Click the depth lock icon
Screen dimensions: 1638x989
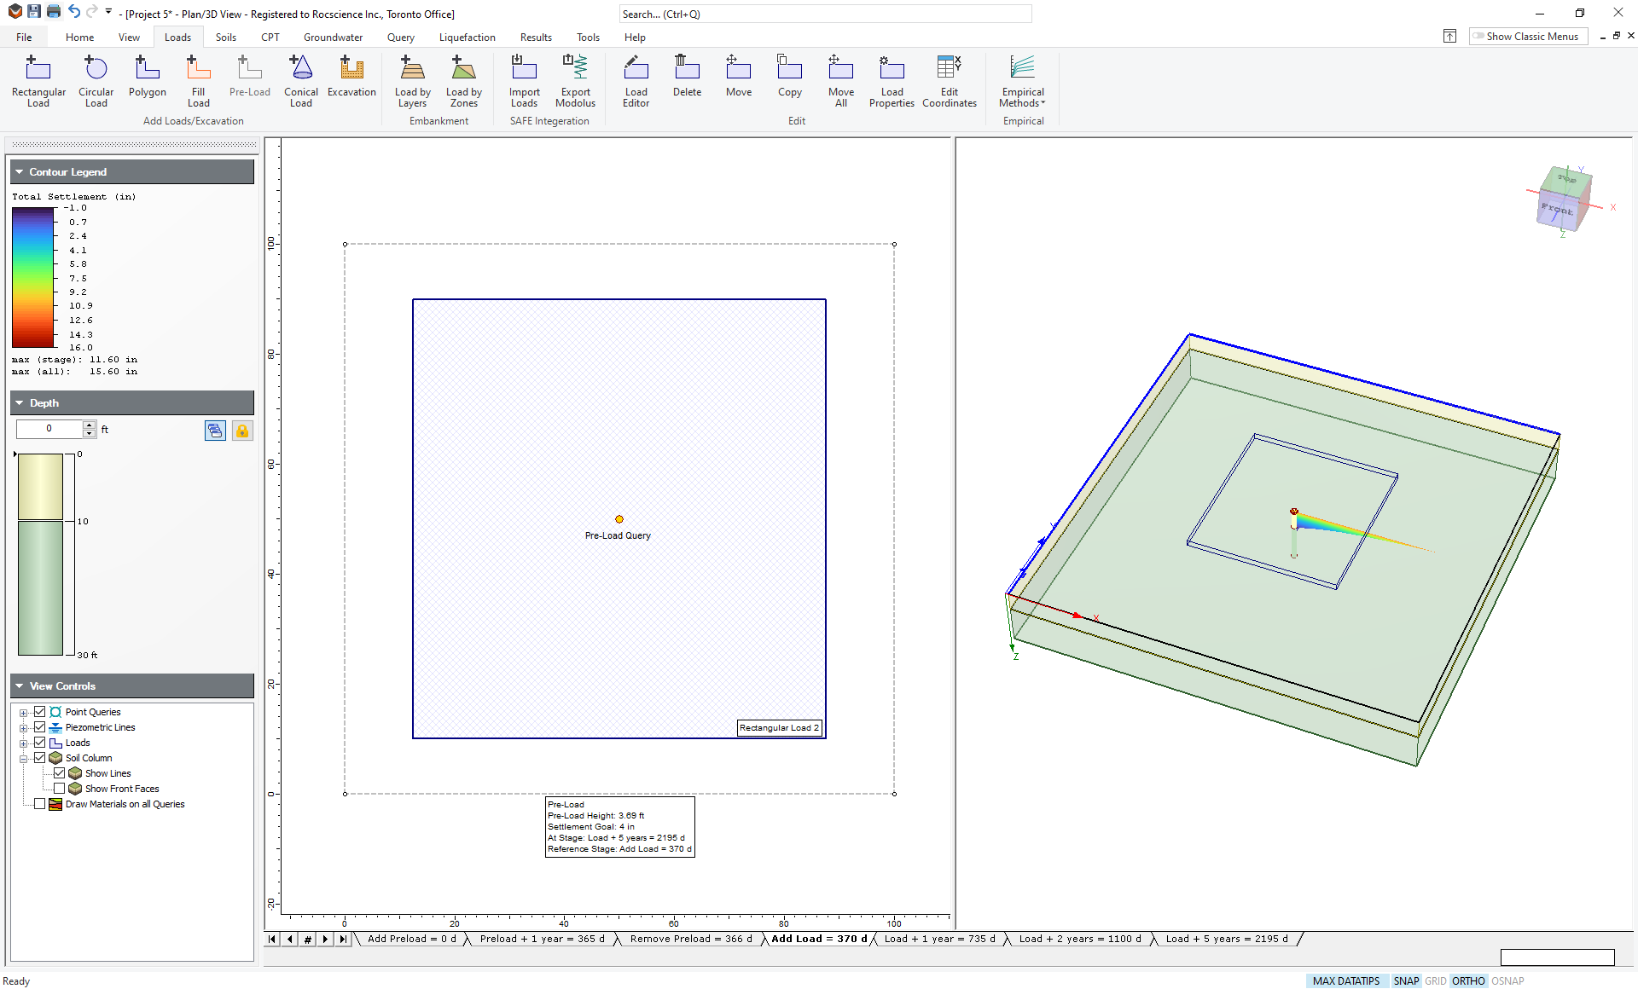(242, 431)
